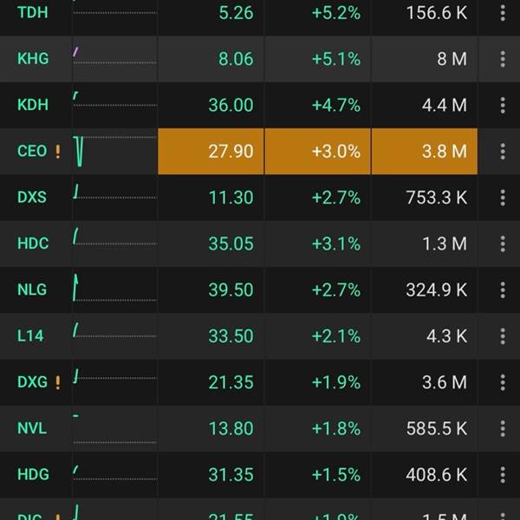Open three-dot menu for TDH row
This screenshot has height=520, width=520.
click(503, 13)
